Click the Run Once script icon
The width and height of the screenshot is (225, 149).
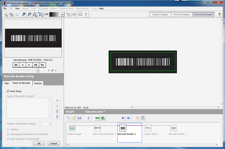[x=97, y=118]
